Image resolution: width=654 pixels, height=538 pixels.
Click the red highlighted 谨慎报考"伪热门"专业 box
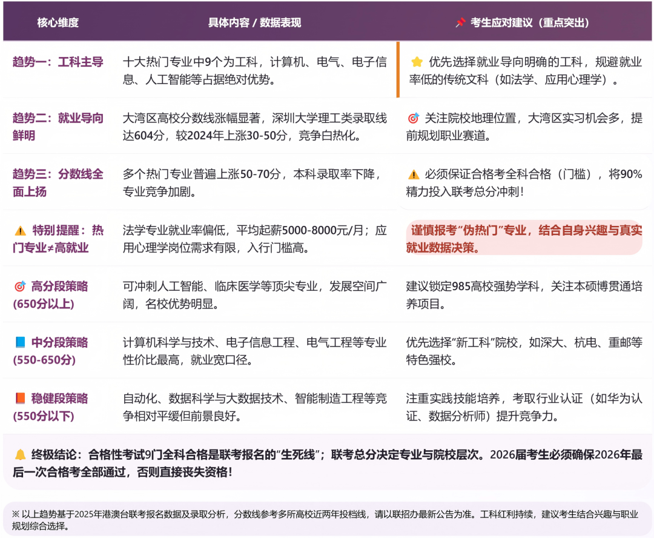coord(524,239)
